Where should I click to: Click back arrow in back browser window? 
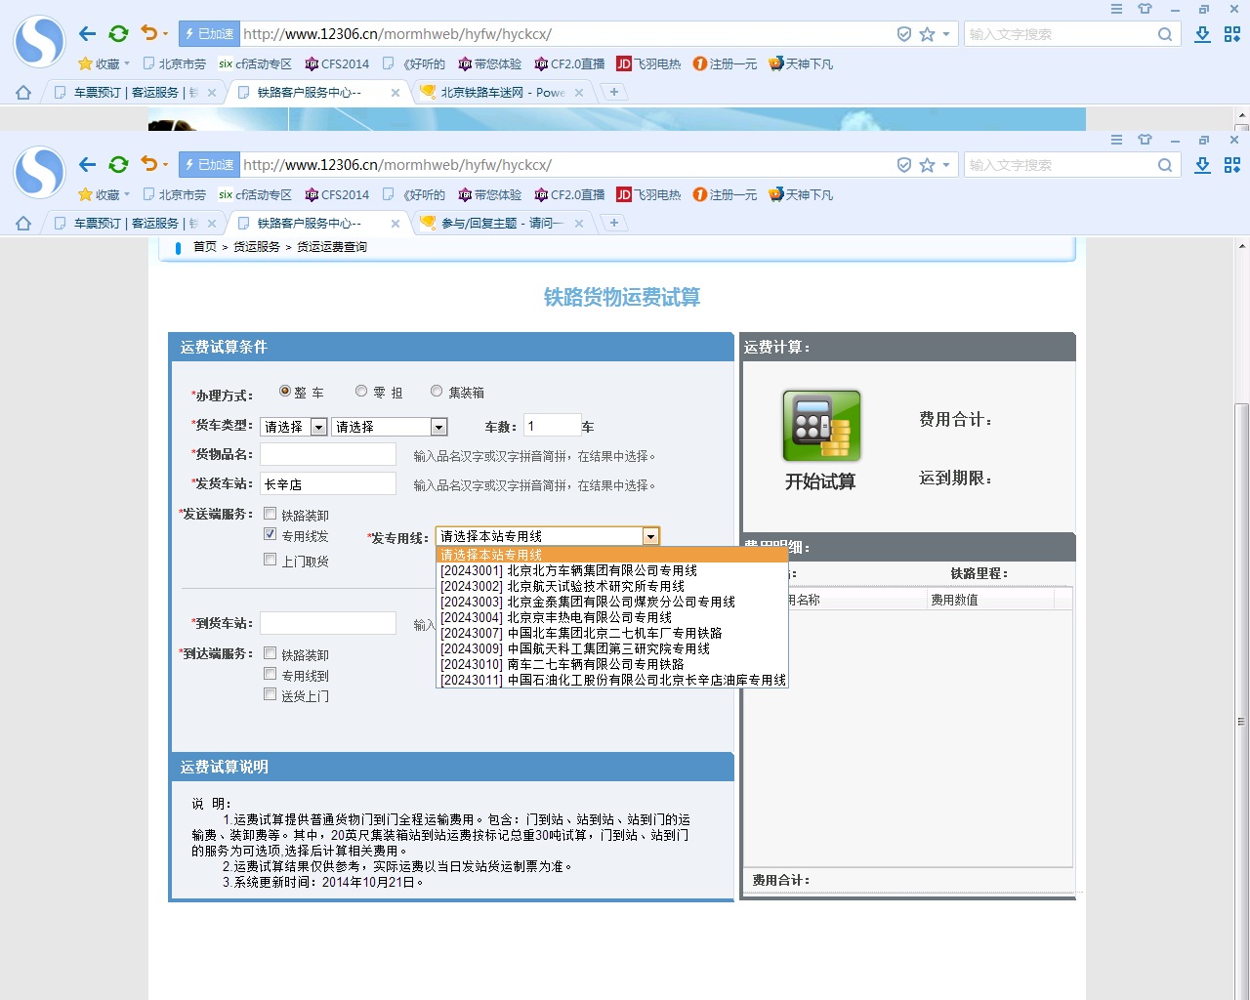coord(88,33)
